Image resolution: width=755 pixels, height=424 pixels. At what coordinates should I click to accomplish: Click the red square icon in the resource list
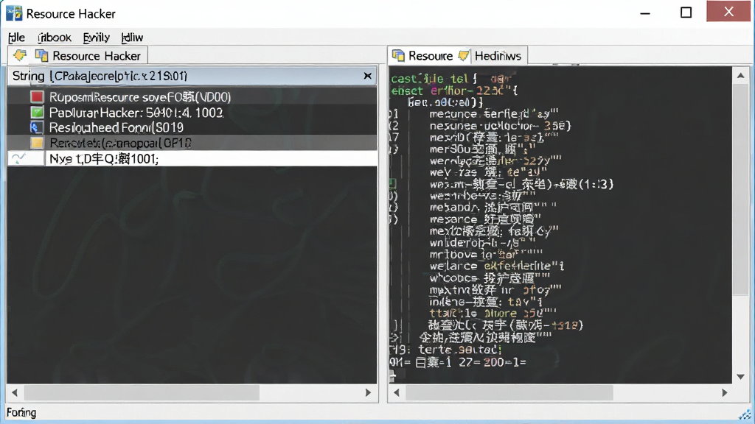(37, 96)
